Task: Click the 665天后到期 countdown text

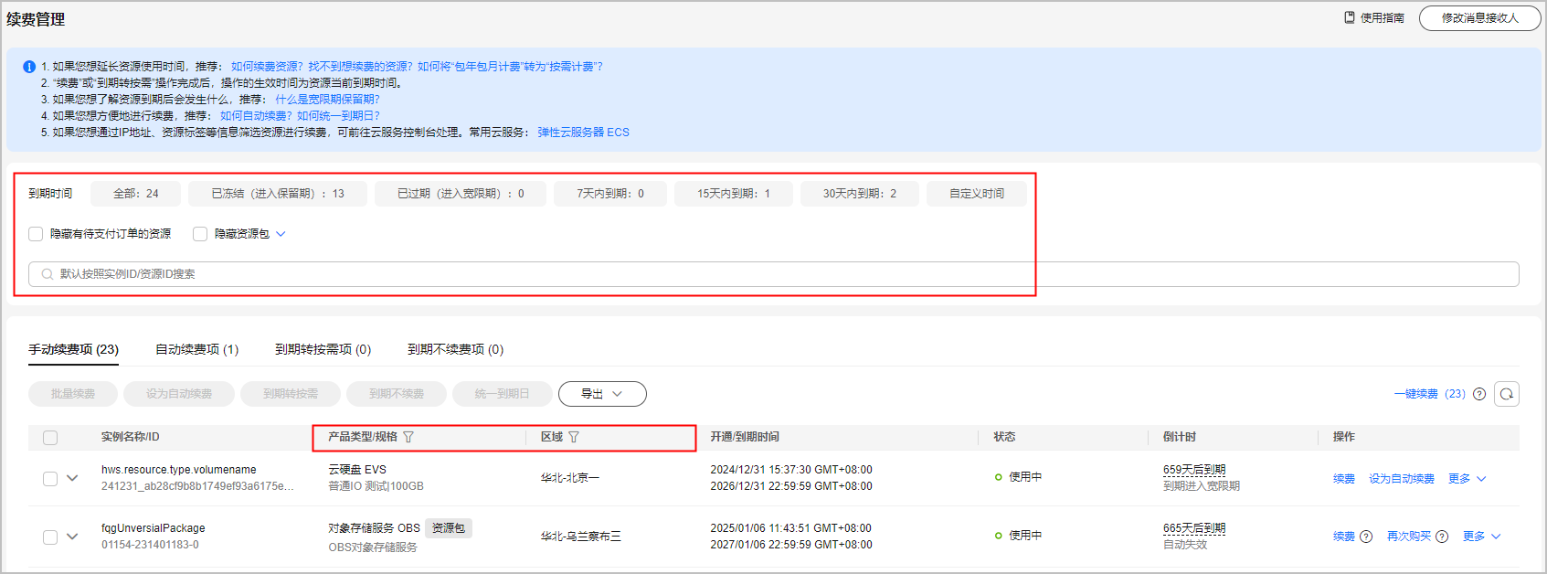Action: point(1194,528)
